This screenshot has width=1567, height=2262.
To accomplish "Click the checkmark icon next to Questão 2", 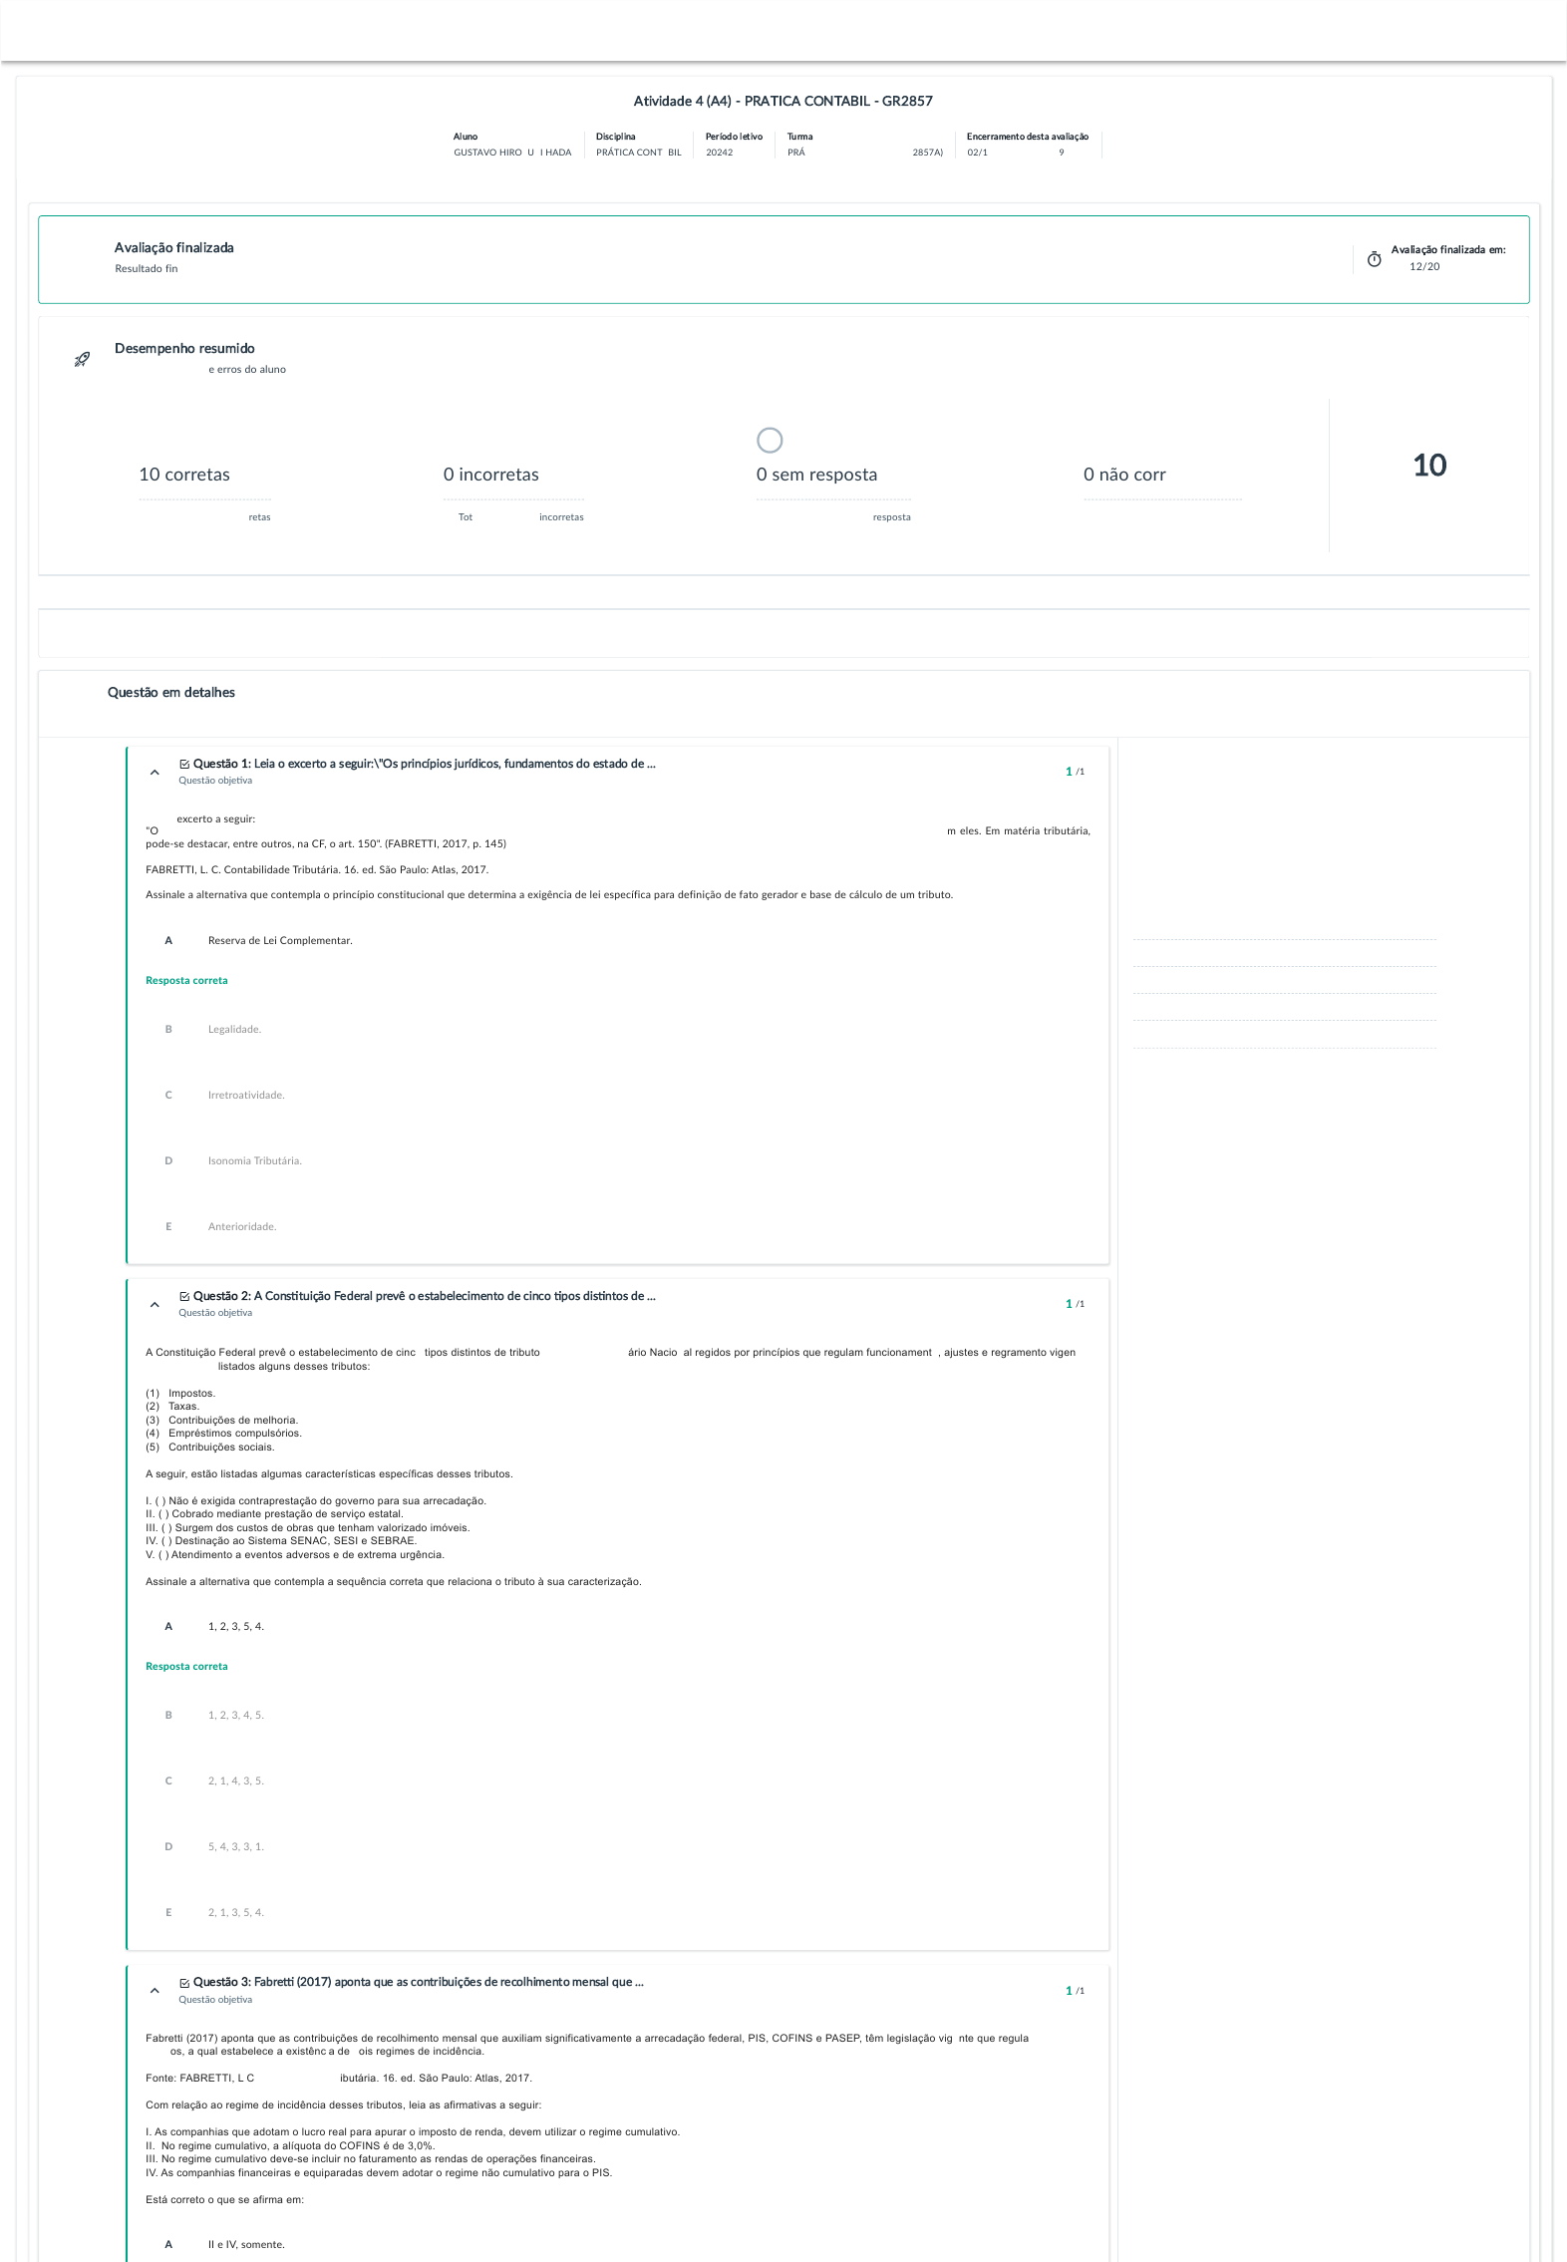I will click(x=184, y=1296).
